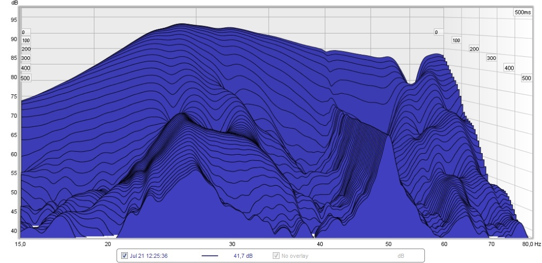Click the 65 dB level axis label
542x263 pixels.
pos(13,136)
